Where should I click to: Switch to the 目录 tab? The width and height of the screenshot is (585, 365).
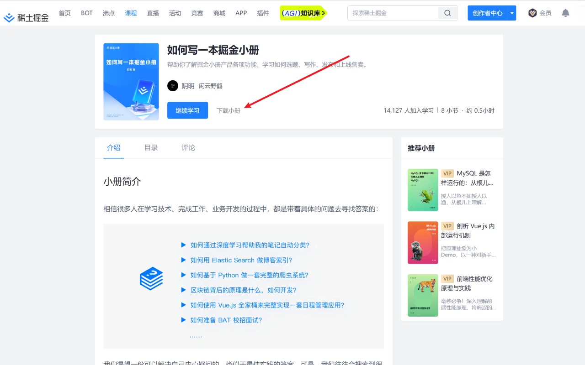pos(151,148)
